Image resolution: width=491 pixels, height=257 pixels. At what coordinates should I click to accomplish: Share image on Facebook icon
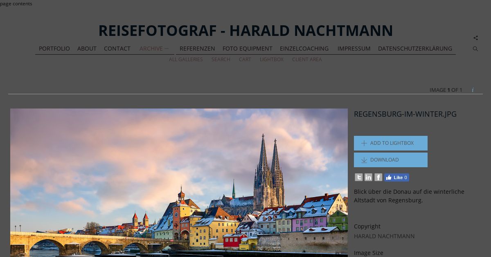[x=378, y=177]
